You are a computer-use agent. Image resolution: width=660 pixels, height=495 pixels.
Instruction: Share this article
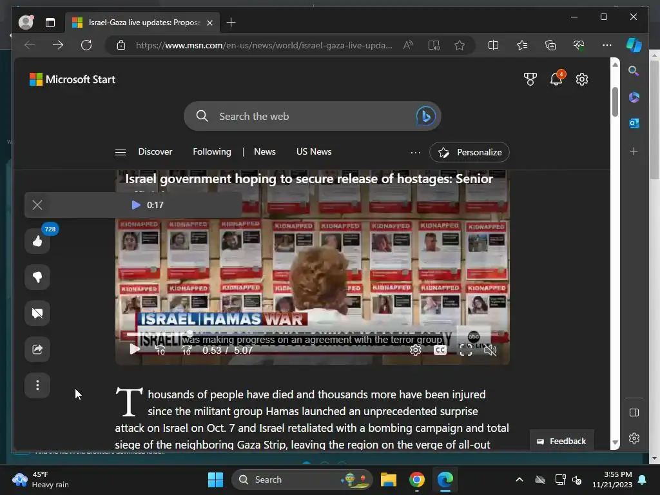(37, 349)
